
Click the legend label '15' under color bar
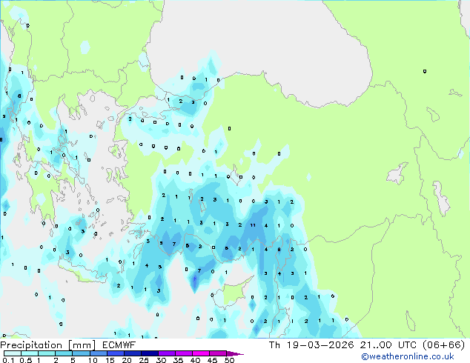110,360
